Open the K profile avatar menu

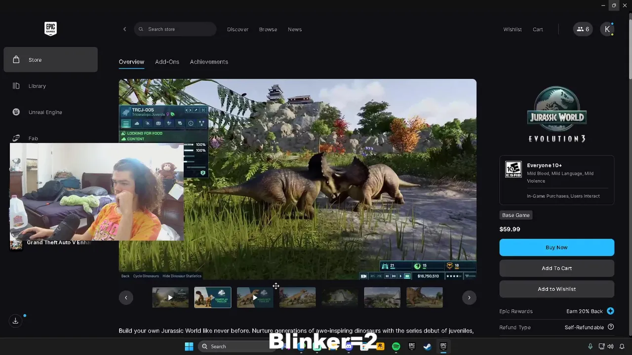click(x=607, y=29)
